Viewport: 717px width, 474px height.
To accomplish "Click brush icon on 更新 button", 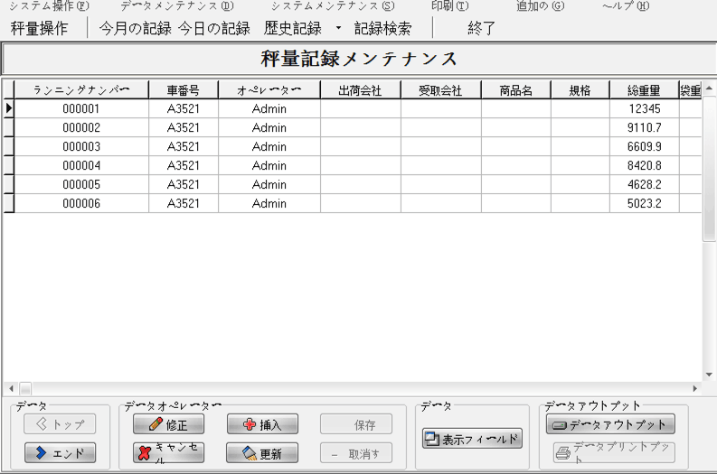I will [x=250, y=453].
